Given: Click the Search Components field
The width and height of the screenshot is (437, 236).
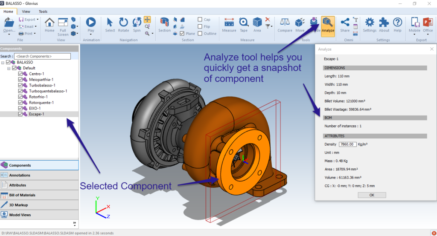Looking at the screenshot, I should (x=42, y=56).
